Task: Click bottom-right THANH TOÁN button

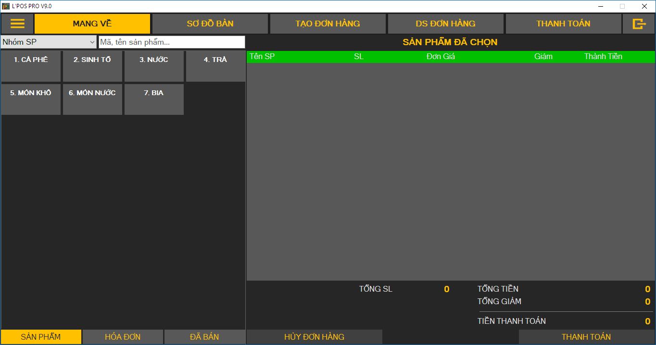Action: tap(586, 337)
